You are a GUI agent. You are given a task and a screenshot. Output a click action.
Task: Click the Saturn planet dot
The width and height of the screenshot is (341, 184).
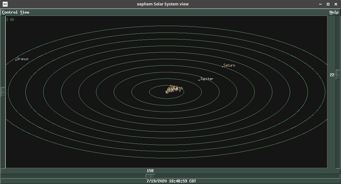222,67
